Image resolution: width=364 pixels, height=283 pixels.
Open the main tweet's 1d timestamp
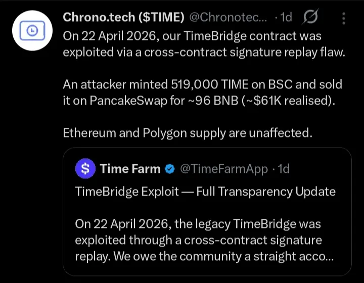(x=286, y=18)
